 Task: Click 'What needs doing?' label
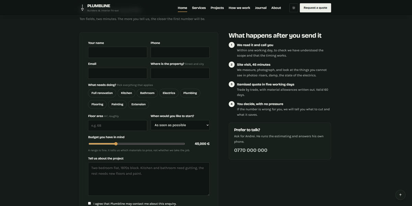[x=102, y=85]
